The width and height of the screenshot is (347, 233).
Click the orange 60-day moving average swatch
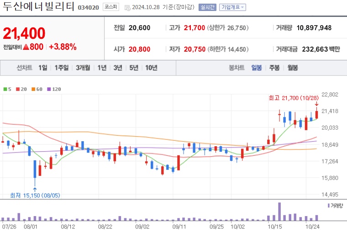tap(33, 89)
